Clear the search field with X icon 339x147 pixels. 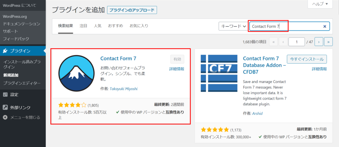tap(324, 26)
